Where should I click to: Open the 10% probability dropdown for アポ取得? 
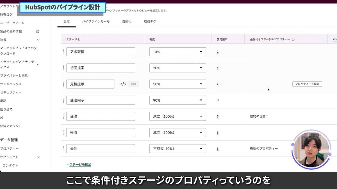(177, 52)
